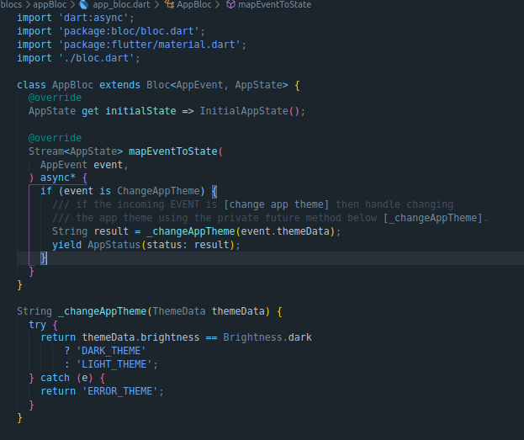Click 'package:flutter/material.dart' import string
Viewport: 524px width, 440px height.
click(150, 45)
